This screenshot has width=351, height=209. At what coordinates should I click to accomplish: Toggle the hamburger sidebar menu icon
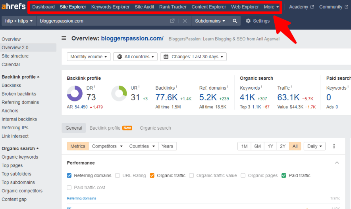64,38
